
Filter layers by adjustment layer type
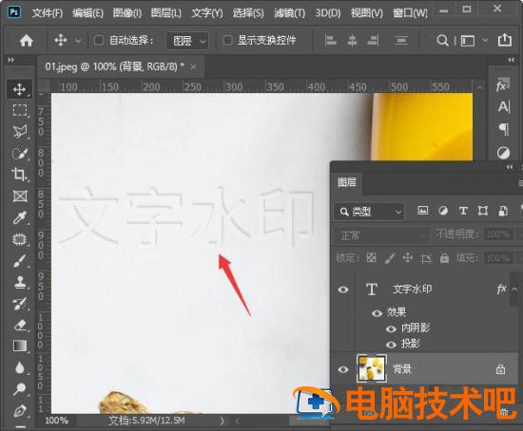tap(443, 211)
